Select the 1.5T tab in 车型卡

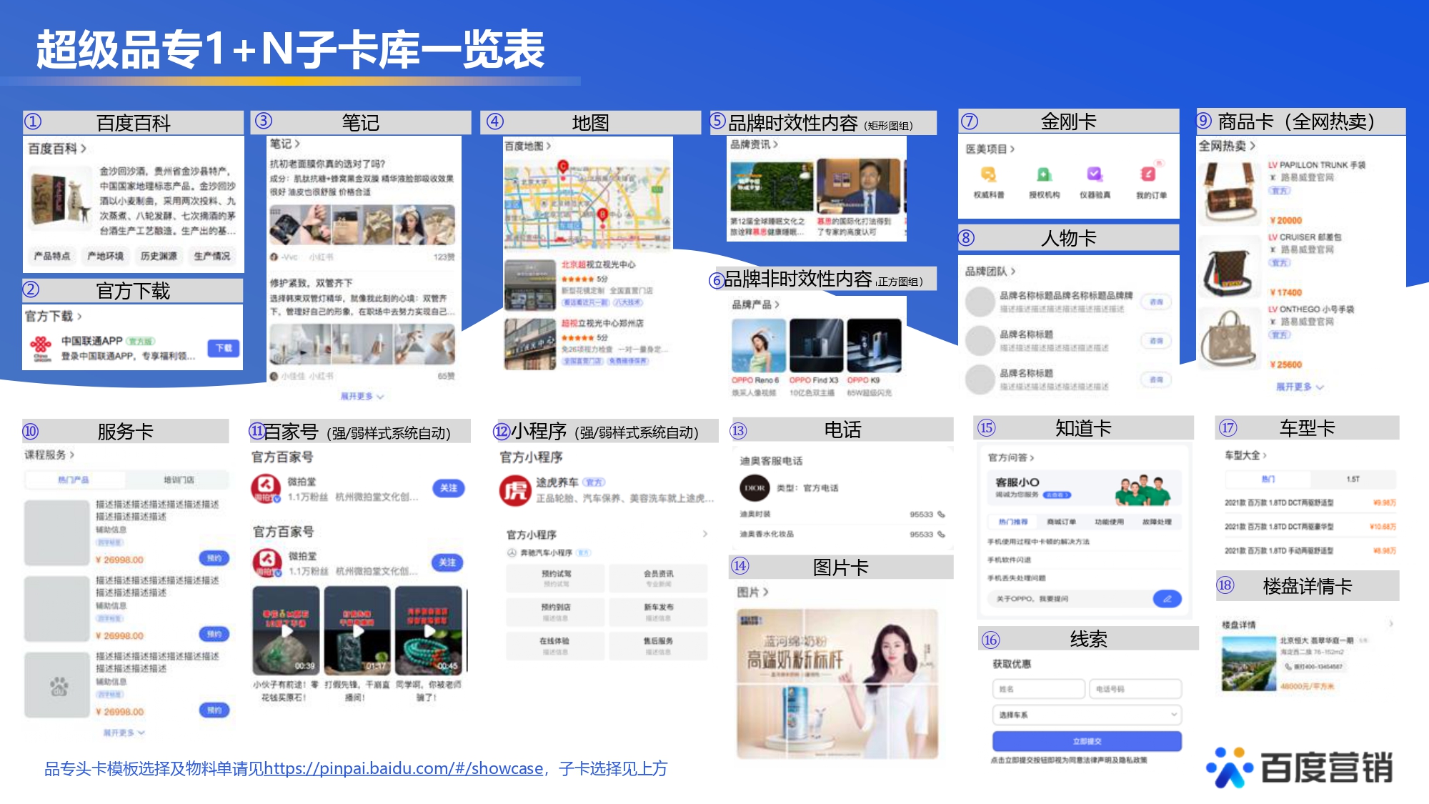pyautogui.click(x=1353, y=479)
